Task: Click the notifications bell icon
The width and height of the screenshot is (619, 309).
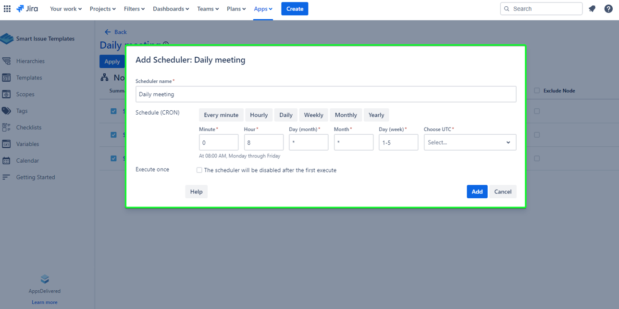Action: [x=592, y=9]
